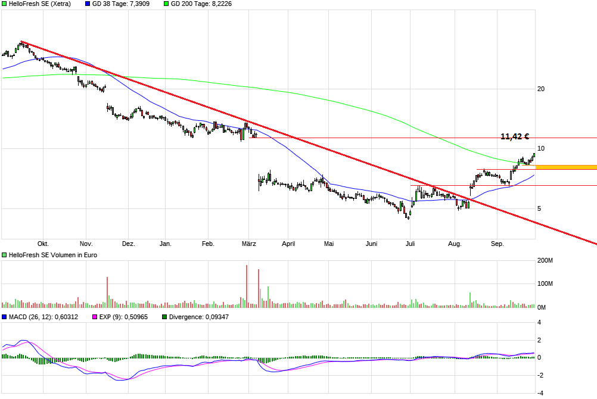Click the 'März' month label
Screen dimensions: 597x399
tap(248, 244)
